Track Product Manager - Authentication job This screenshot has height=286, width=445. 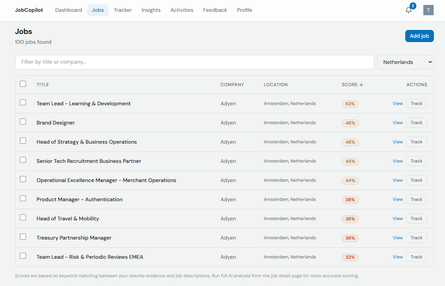tap(416, 200)
